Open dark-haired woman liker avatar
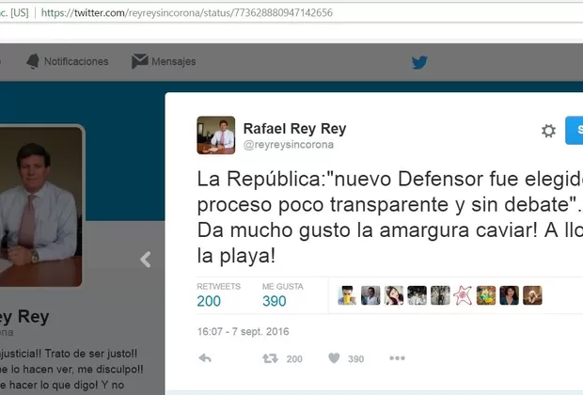 [510, 295]
